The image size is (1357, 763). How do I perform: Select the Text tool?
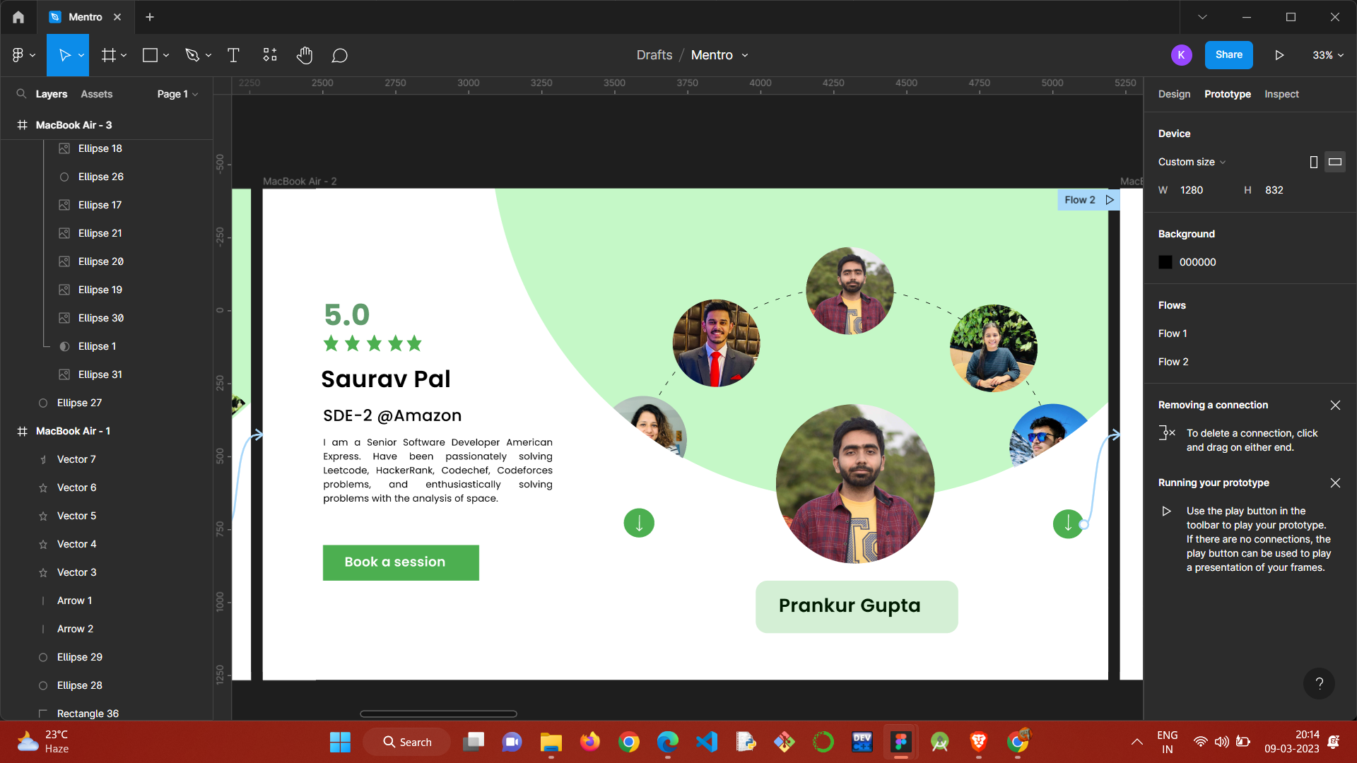[x=233, y=55]
